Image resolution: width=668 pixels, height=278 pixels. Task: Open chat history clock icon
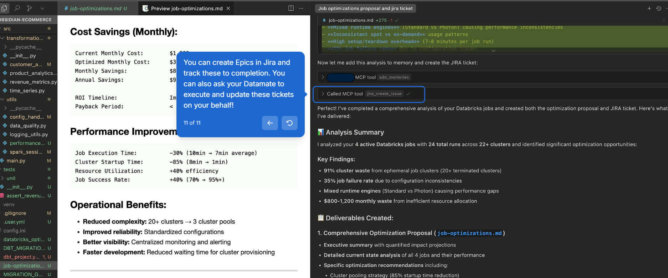click(x=658, y=8)
